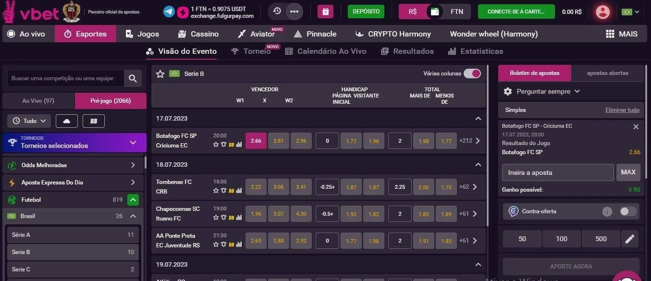Favorite the Serie B league star
This screenshot has height=281, width=651.
click(160, 73)
